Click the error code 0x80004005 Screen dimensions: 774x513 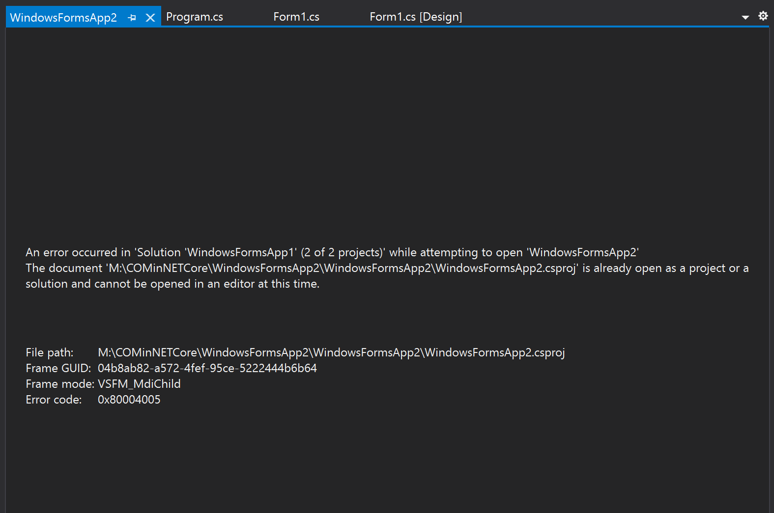tap(129, 400)
